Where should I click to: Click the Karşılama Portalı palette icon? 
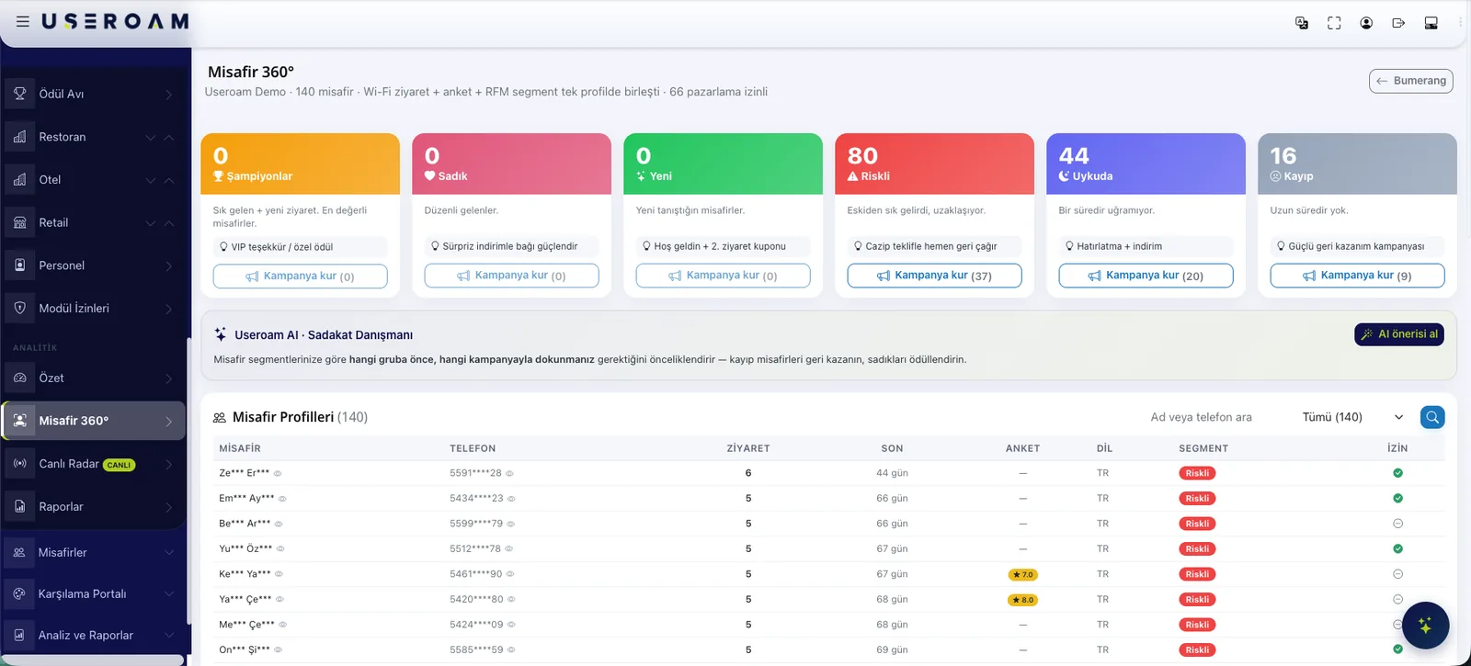point(19,593)
